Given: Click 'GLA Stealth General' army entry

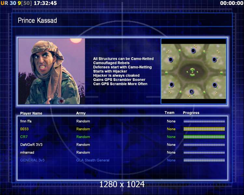Looking at the screenshot, I should 93,160.
